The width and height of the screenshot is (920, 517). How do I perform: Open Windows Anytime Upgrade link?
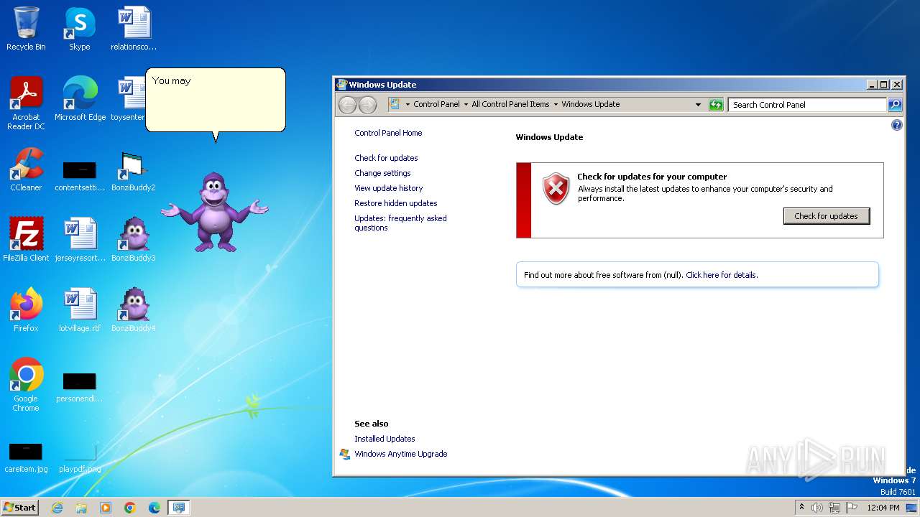coord(400,454)
